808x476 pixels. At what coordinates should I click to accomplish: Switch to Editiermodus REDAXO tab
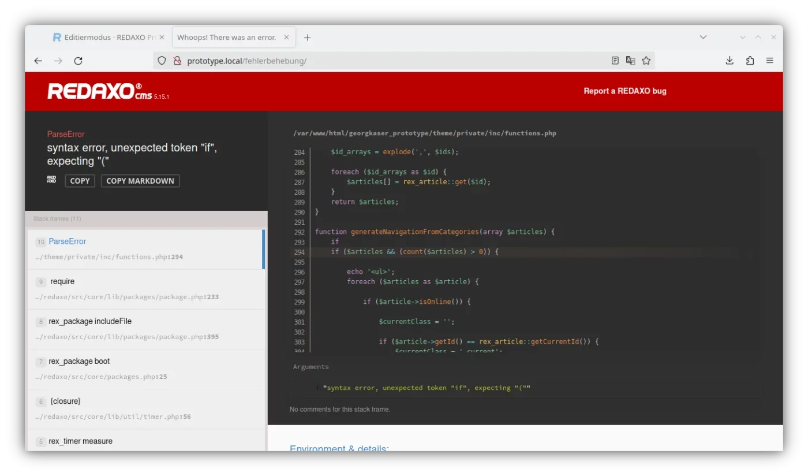click(x=109, y=38)
